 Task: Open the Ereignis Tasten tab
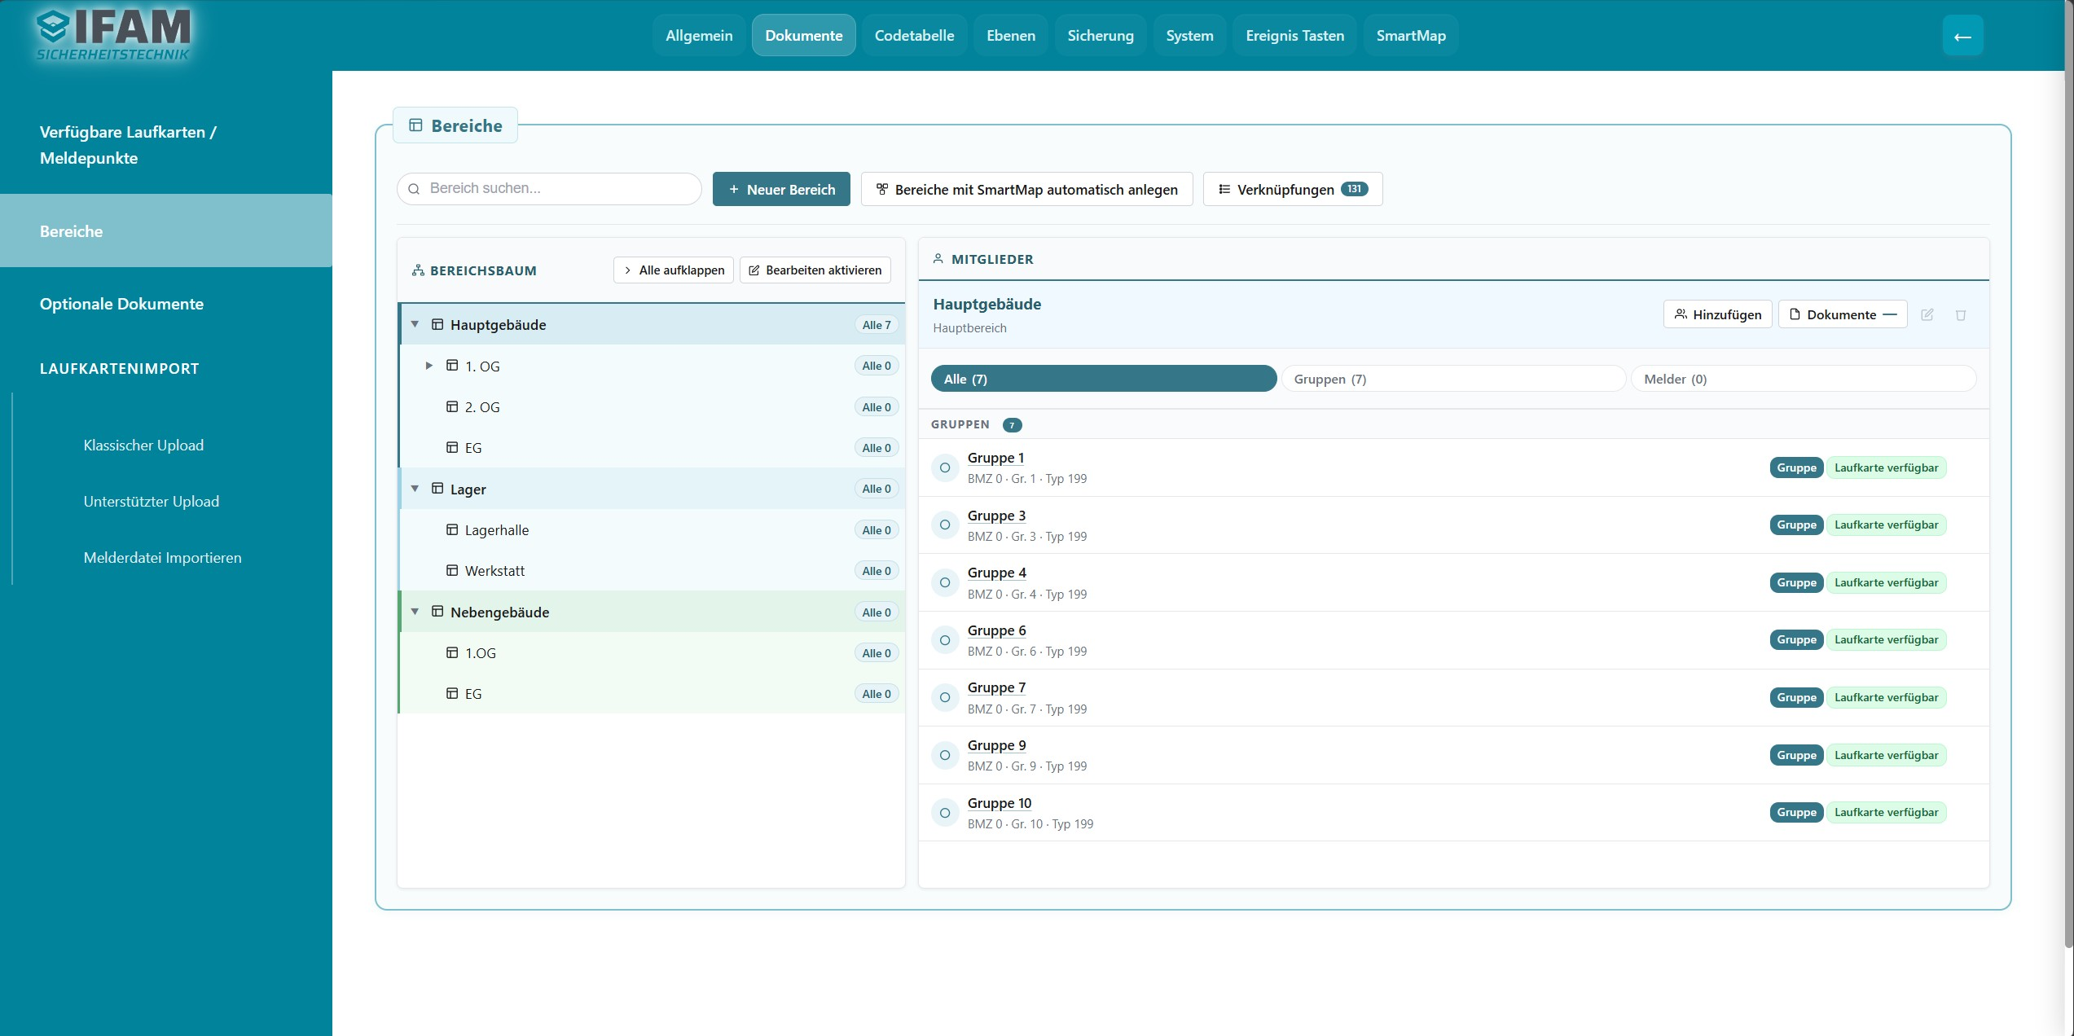(x=1294, y=36)
